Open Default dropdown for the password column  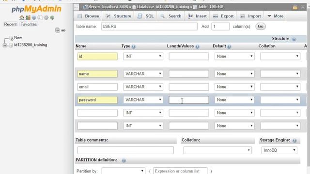point(234,100)
